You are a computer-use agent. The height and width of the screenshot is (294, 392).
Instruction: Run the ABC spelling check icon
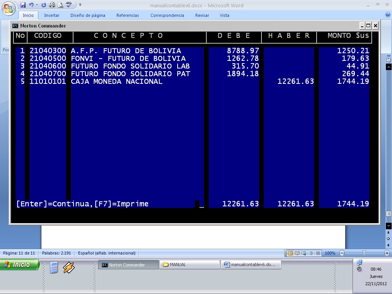tap(69, 5)
